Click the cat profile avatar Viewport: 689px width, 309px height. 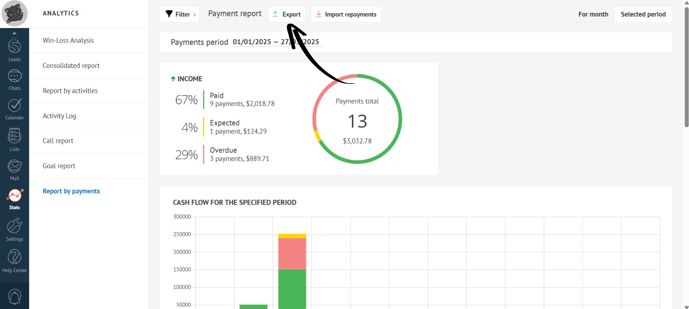coord(14,13)
